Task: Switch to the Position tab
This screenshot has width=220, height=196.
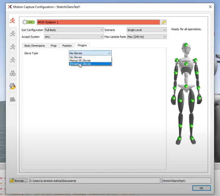Action: tap(67, 45)
